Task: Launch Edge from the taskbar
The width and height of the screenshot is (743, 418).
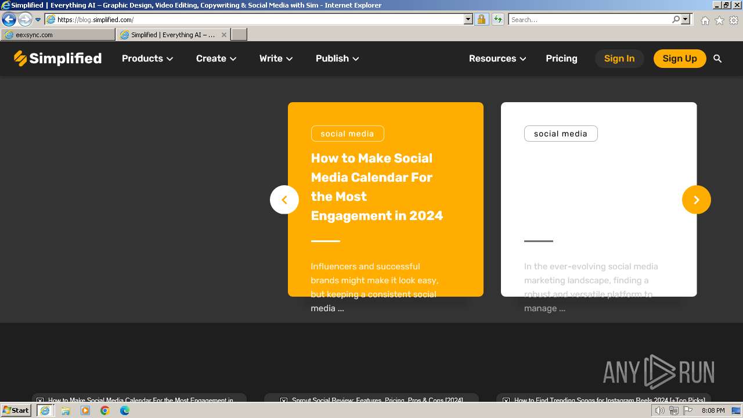Action: coord(125,410)
